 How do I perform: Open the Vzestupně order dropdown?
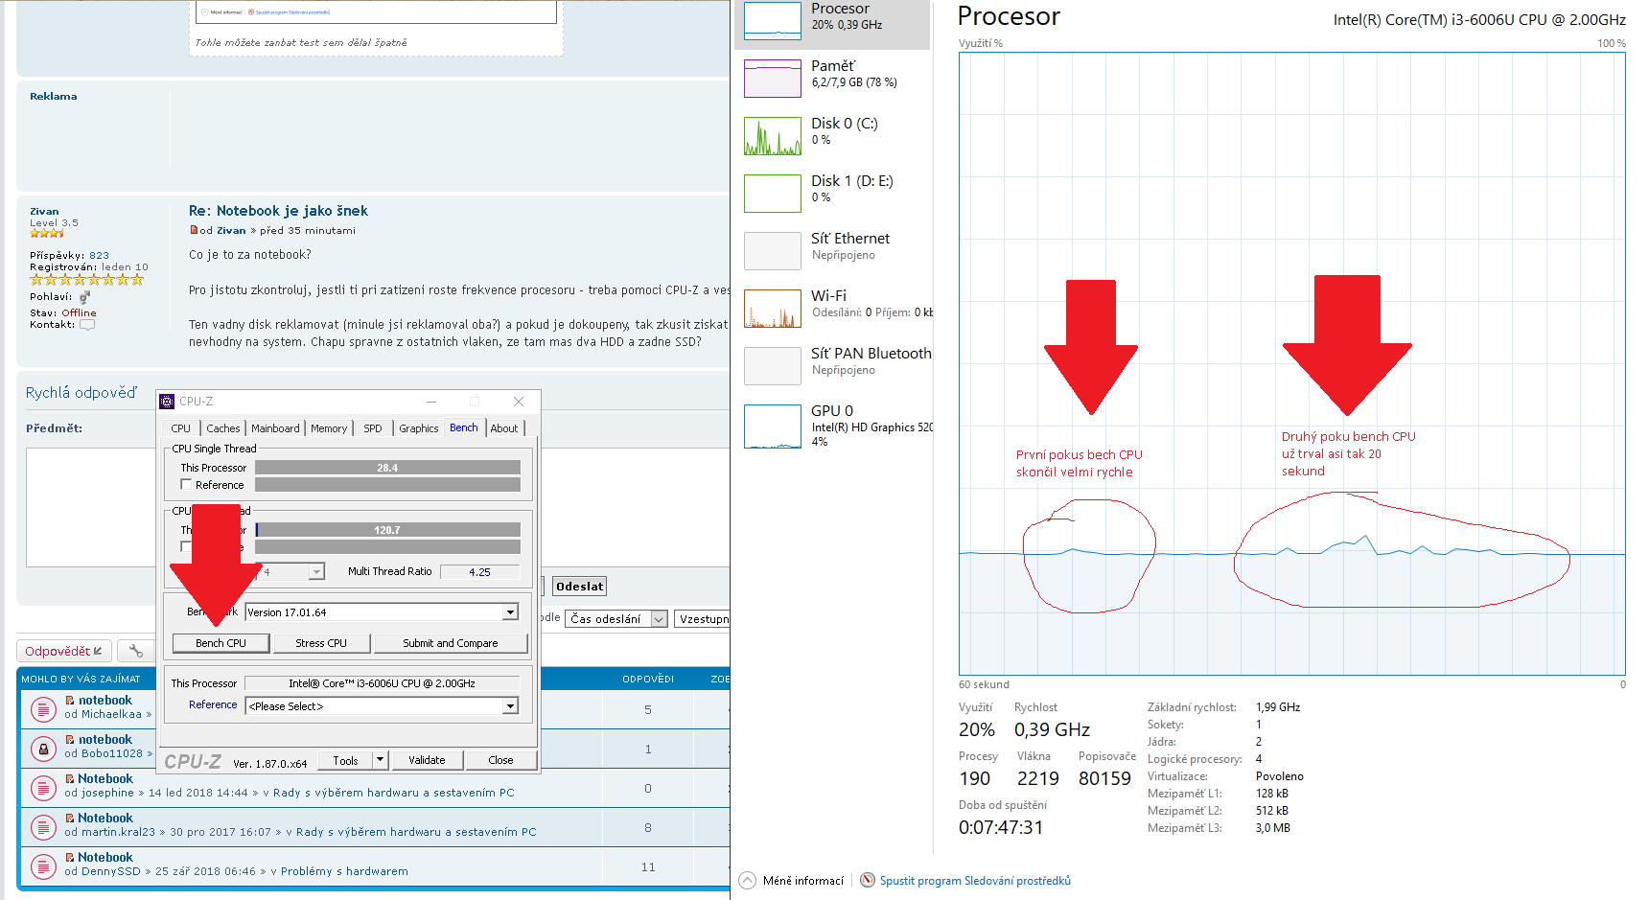[x=703, y=619]
